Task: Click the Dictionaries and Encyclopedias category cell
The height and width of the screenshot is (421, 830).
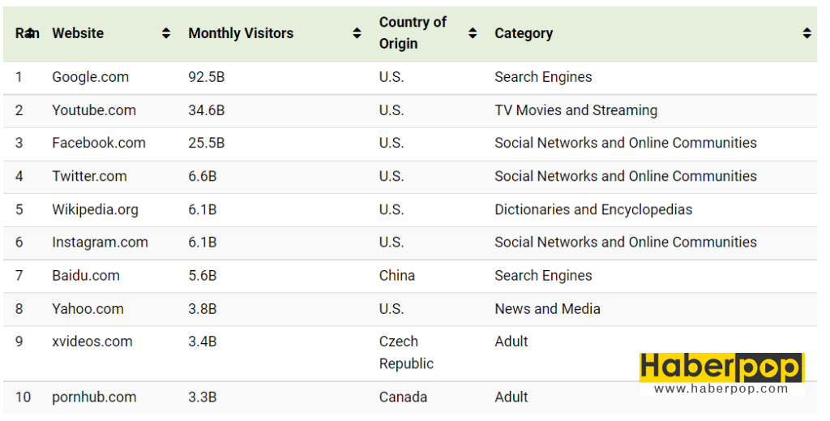Action: 593,209
